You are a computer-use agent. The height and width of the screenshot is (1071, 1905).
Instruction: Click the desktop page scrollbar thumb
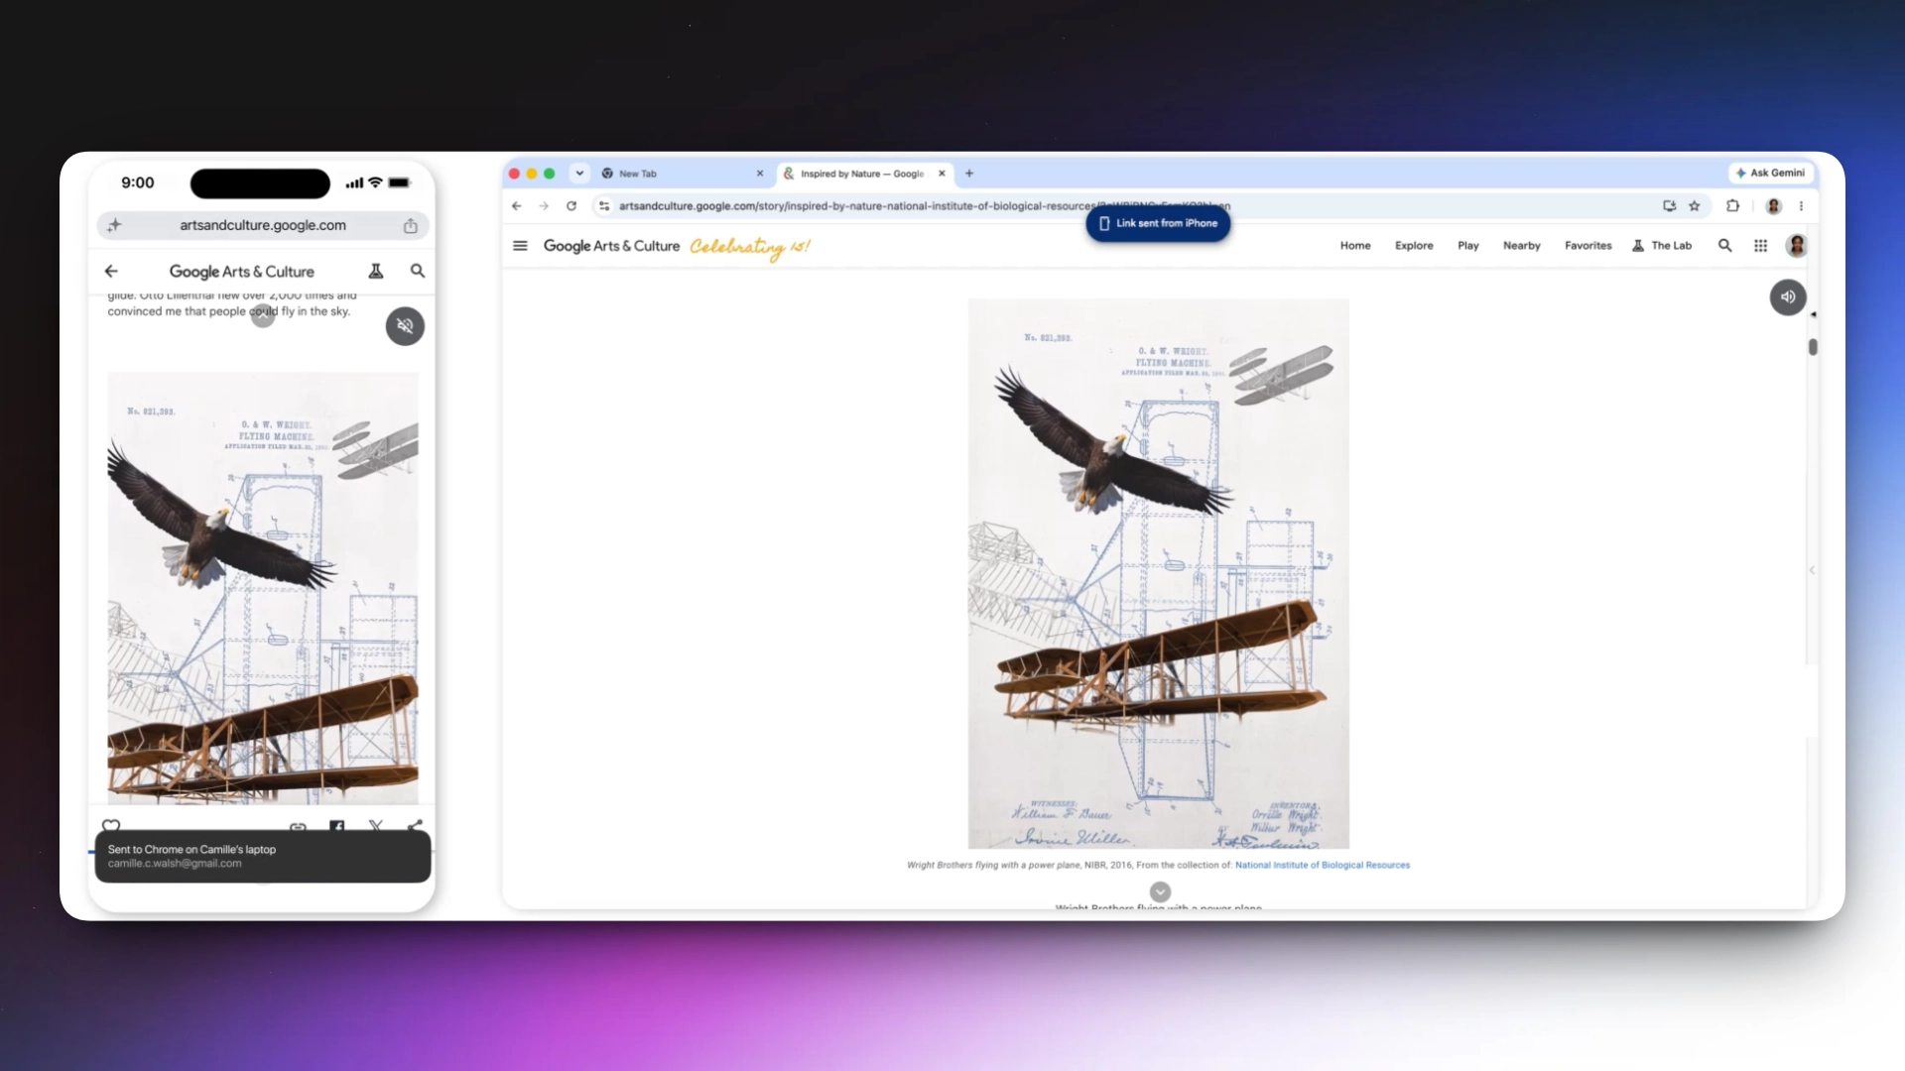pyautogui.click(x=1813, y=347)
